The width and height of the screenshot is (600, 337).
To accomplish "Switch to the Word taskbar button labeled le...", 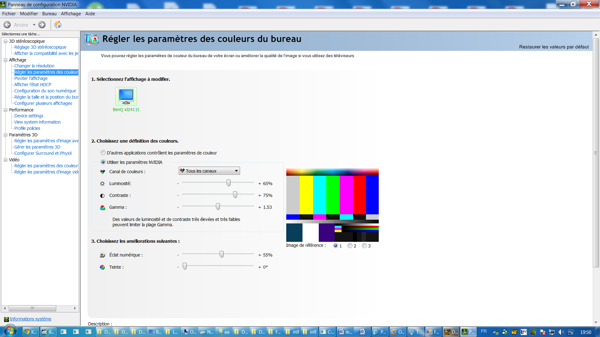I will tap(345, 332).
